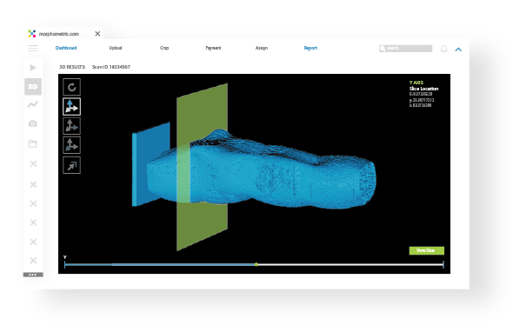Viewport: 513px width, 332px height.
Task: Click the search input field
Action: 406,49
